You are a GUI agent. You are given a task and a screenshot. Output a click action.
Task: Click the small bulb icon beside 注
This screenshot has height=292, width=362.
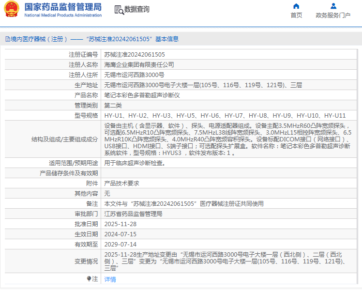89,279
